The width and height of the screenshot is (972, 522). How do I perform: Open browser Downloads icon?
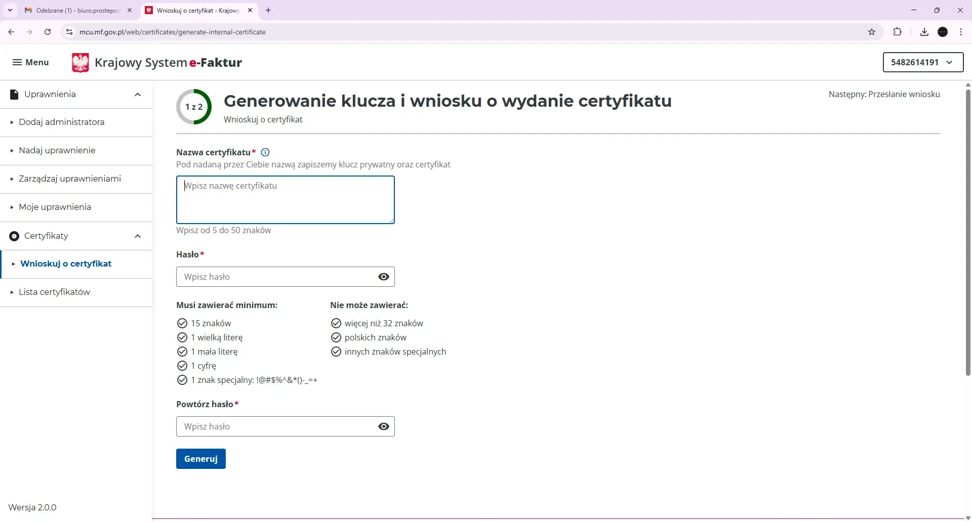point(924,32)
